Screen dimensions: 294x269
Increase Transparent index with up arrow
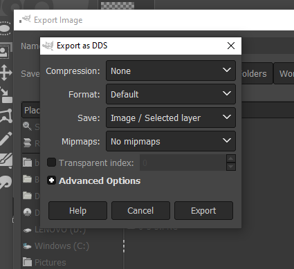point(231,158)
